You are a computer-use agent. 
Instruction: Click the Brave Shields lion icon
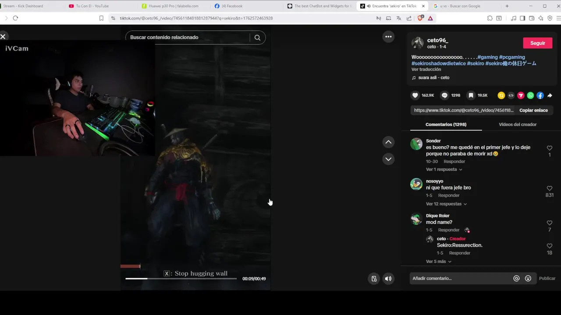pyautogui.click(x=421, y=18)
